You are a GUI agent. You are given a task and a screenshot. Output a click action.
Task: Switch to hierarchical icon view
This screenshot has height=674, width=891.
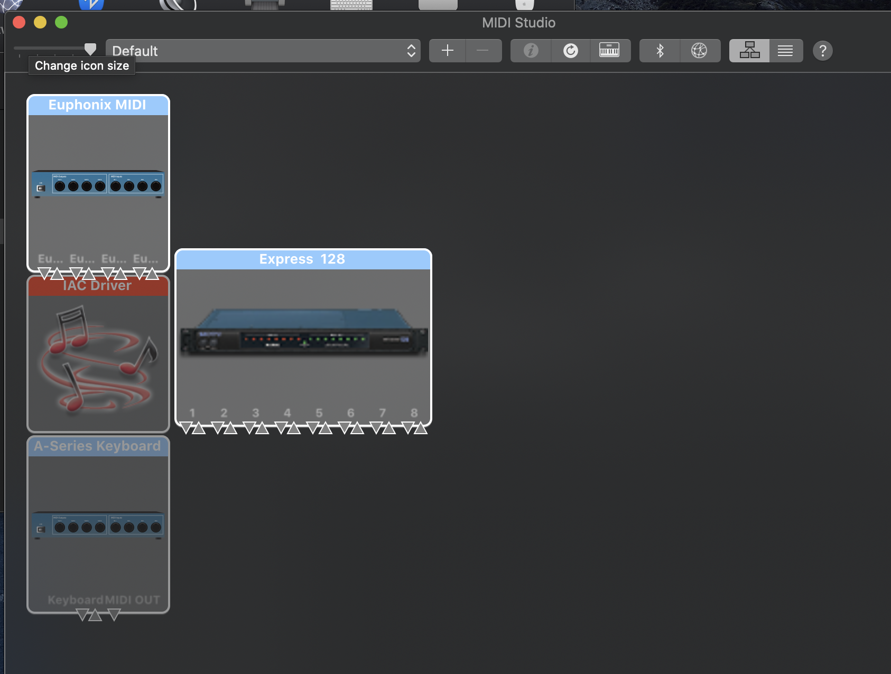point(749,51)
